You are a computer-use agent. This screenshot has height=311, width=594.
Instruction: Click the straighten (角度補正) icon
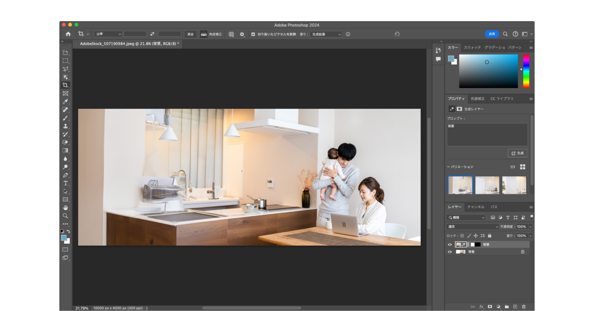pos(204,34)
